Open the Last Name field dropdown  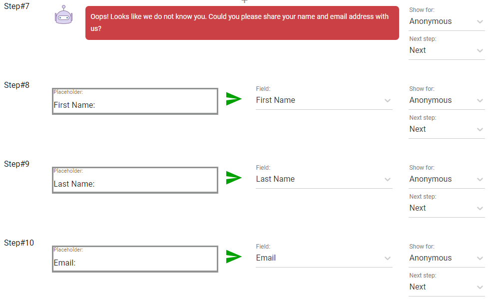coord(324,179)
